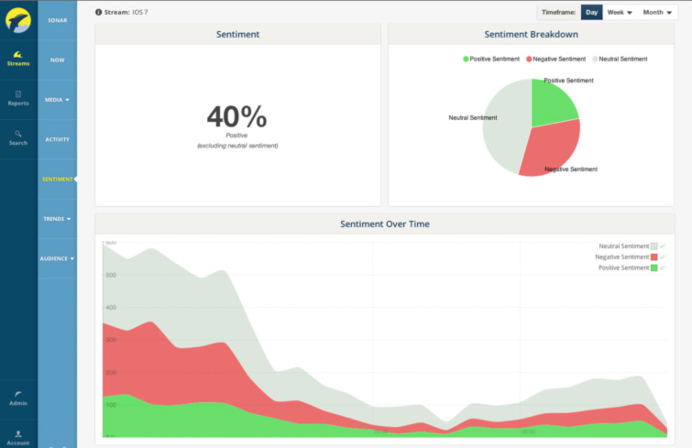
Task: Toggle Positive Sentiment checkmark in chart legend
Action: click(x=662, y=268)
